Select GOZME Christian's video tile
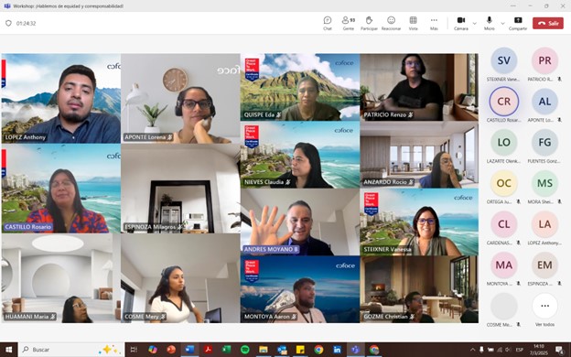This screenshot has width=571, height=357. 419,289
